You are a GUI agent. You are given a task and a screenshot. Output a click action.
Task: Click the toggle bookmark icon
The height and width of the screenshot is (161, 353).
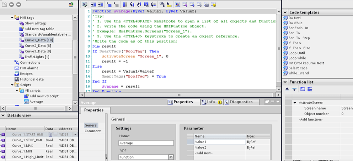[x=125, y=4]
